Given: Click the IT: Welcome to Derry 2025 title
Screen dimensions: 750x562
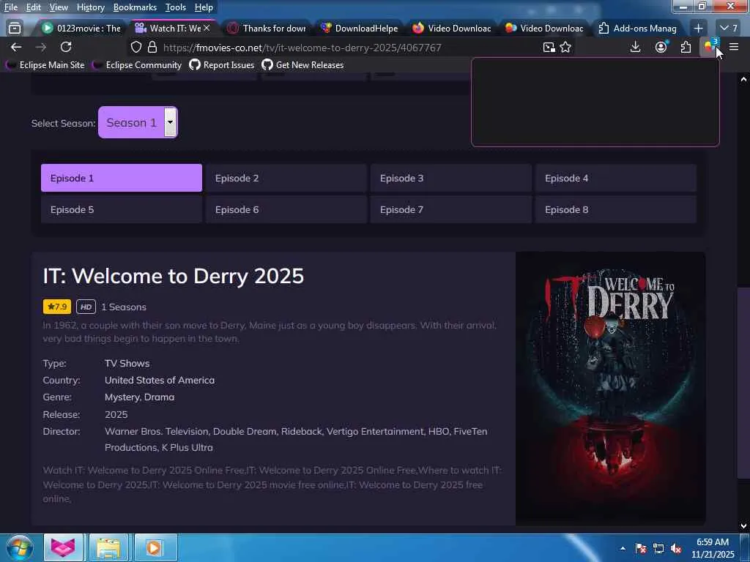Looking at the screenshot, I should tap(173, 276).
